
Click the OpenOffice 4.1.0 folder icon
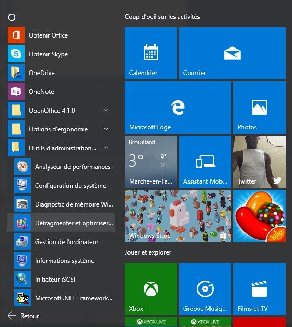16,110
